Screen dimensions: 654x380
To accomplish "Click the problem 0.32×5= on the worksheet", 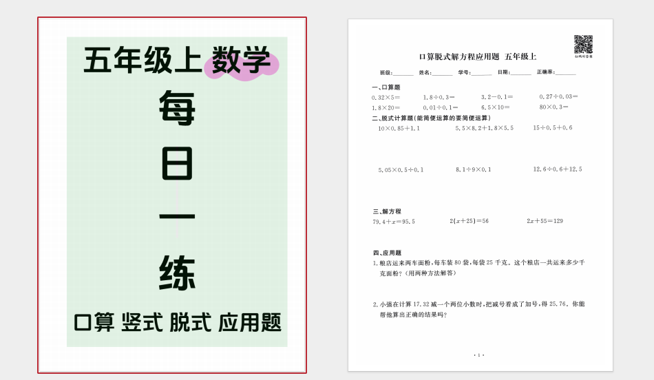I will coord(386,97).
